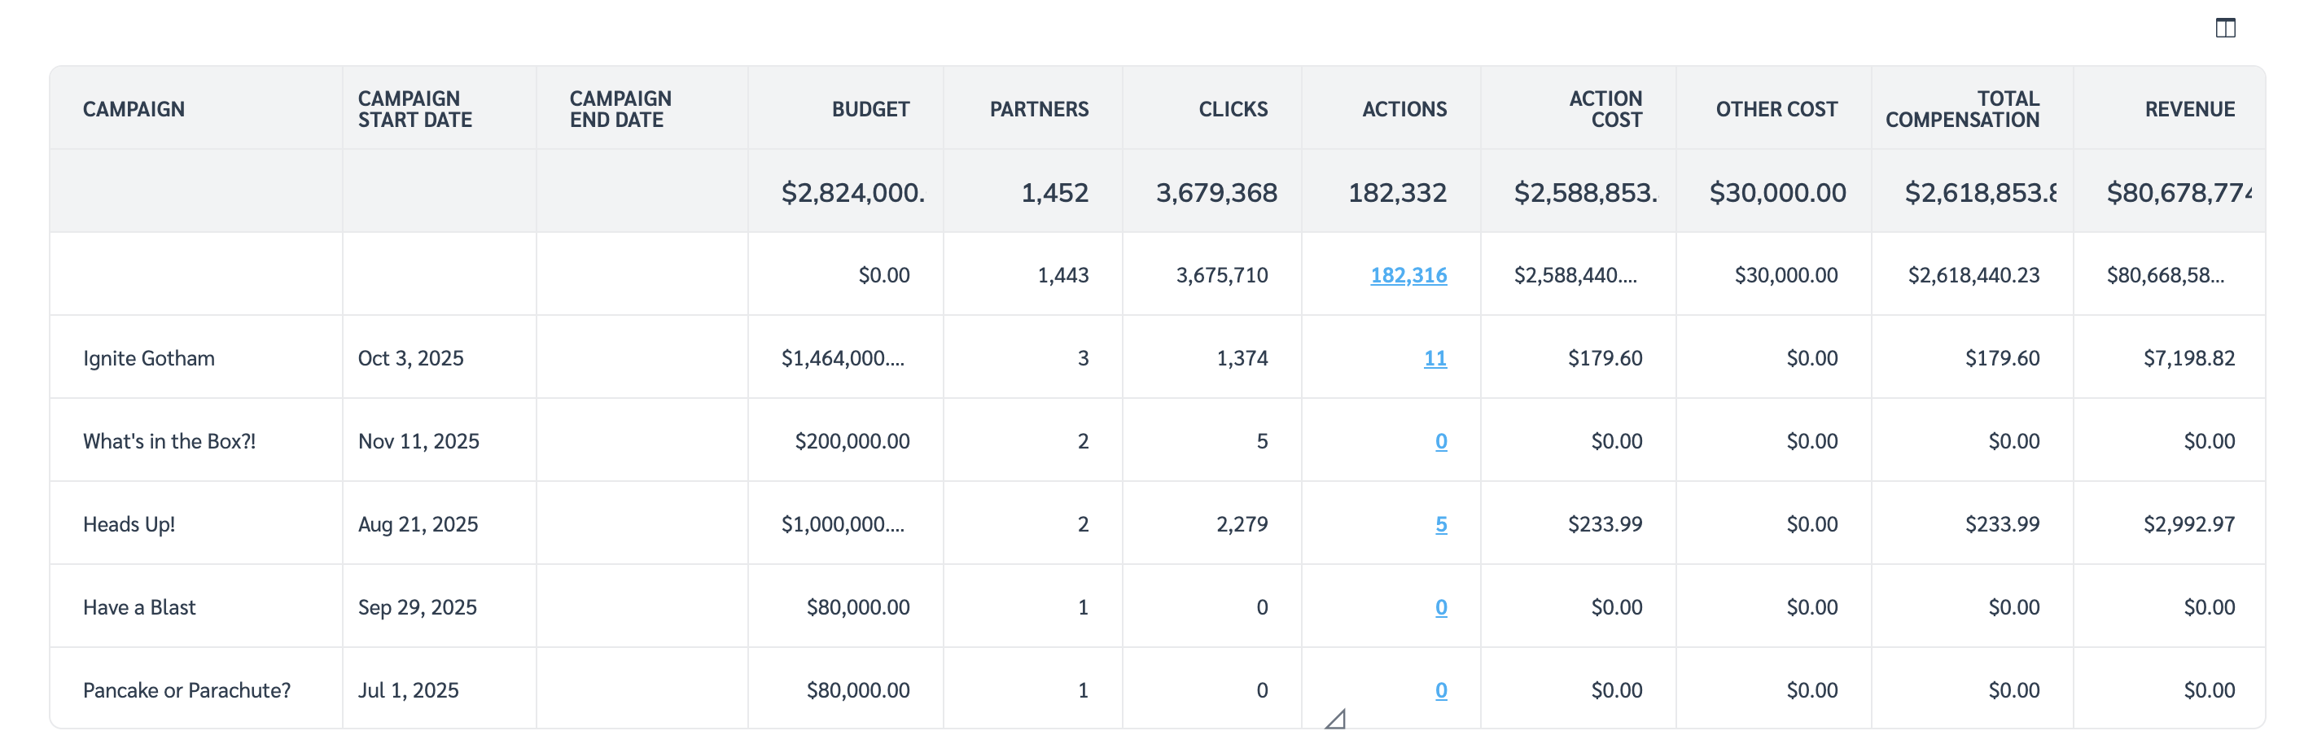Image resolution: width=2304 pixels, height=744 pixels.
Task: Select the Ignite Gotham campaign name cell
Action: [148, 359]
